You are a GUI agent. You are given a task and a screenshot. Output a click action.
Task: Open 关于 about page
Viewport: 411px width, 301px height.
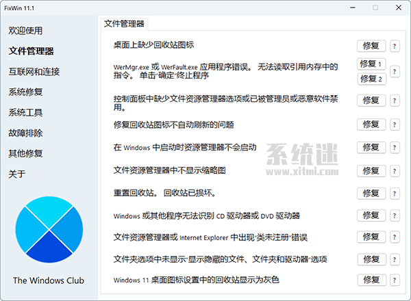point(17,174)
